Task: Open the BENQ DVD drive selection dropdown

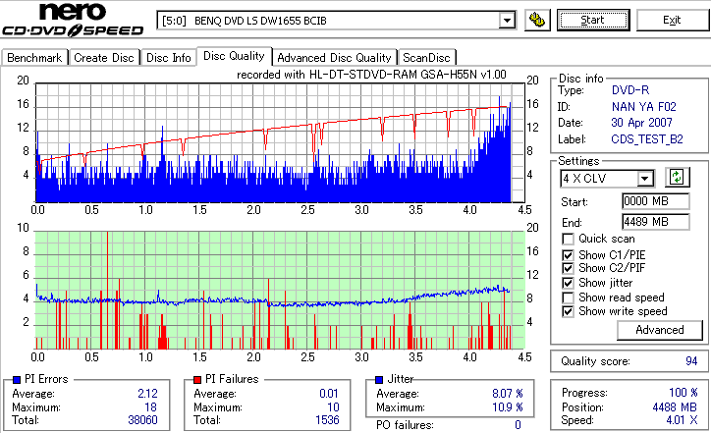Action: [507, 21]
